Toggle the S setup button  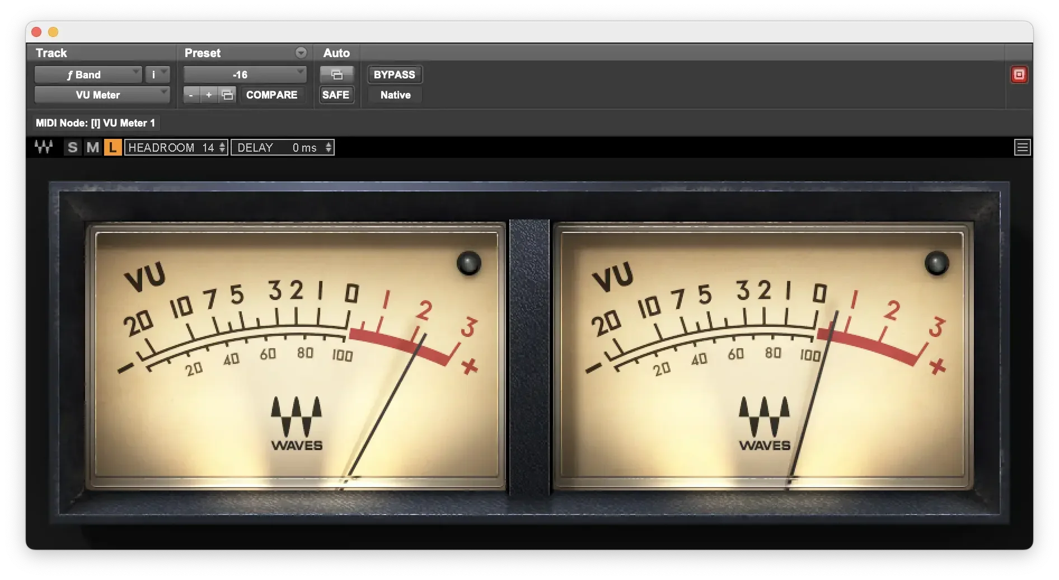coord(72,147)
